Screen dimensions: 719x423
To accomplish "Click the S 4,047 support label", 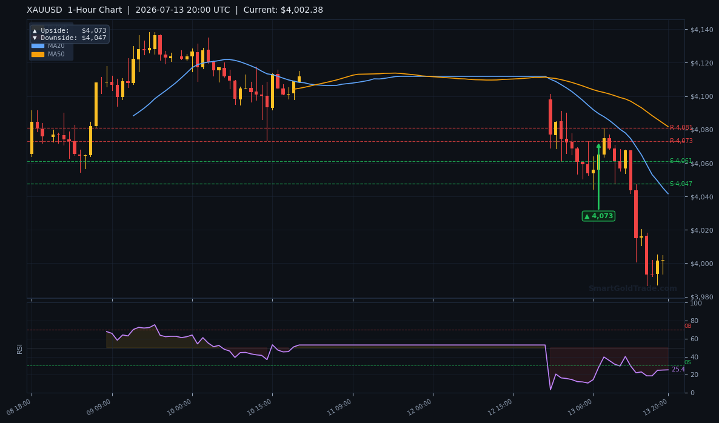I will click(681, 184).
